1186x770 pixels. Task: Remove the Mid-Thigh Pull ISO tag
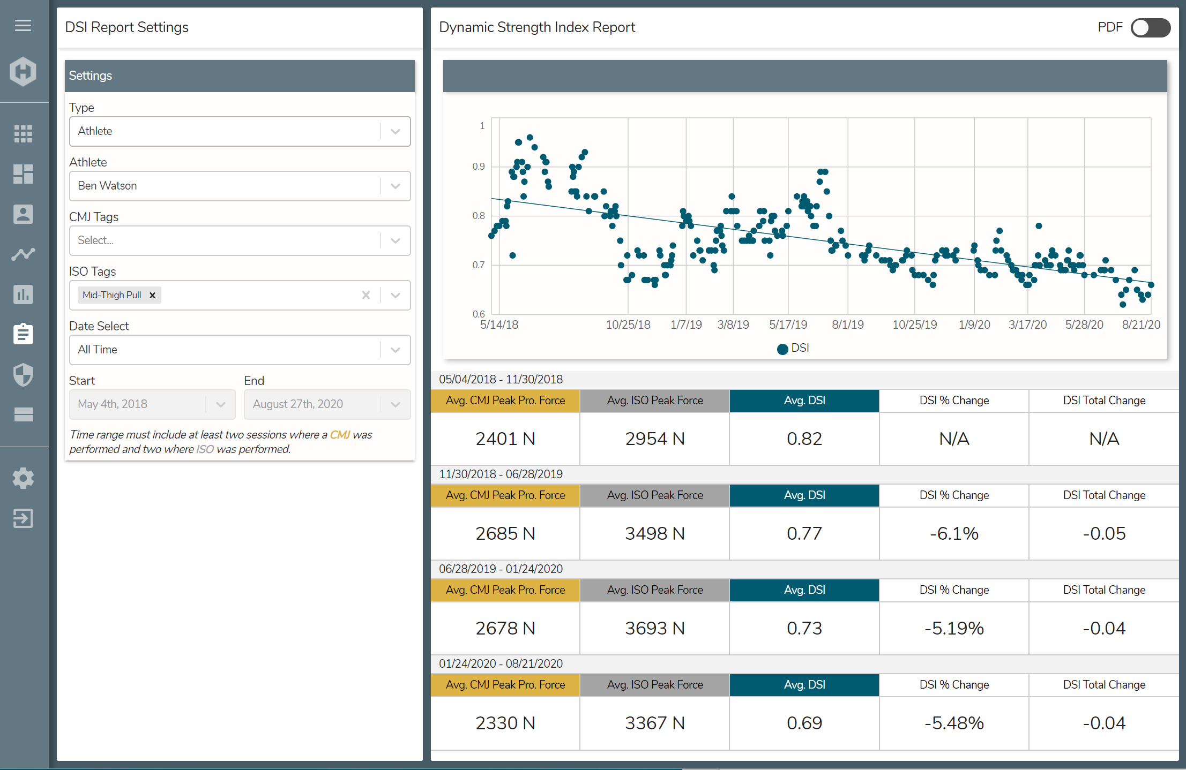152,295
